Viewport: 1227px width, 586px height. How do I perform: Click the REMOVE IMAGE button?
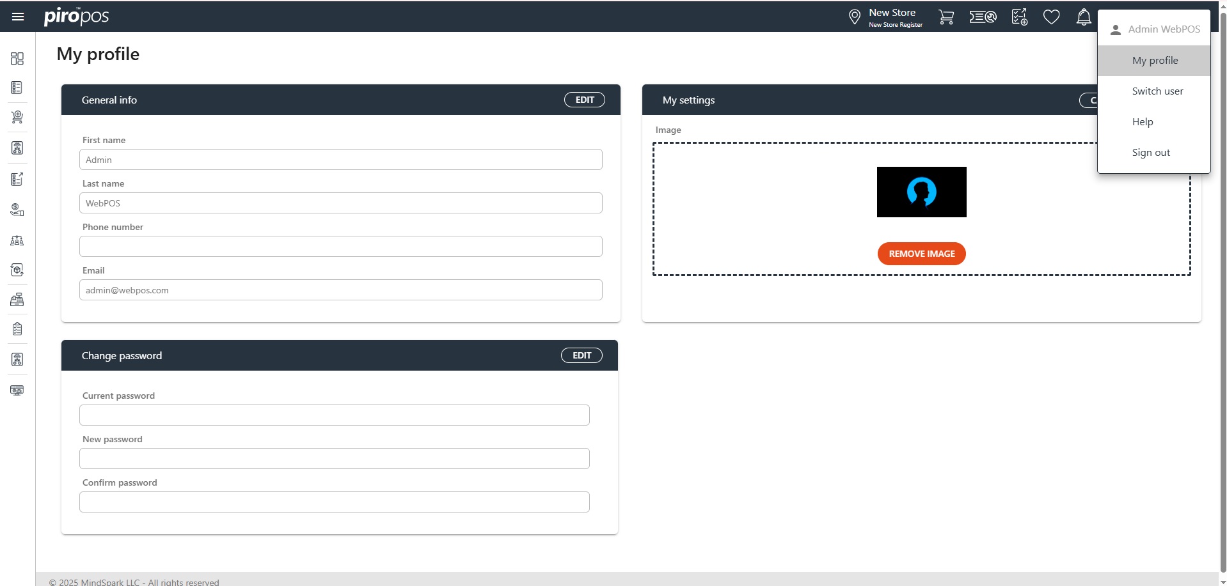(921, 254)
